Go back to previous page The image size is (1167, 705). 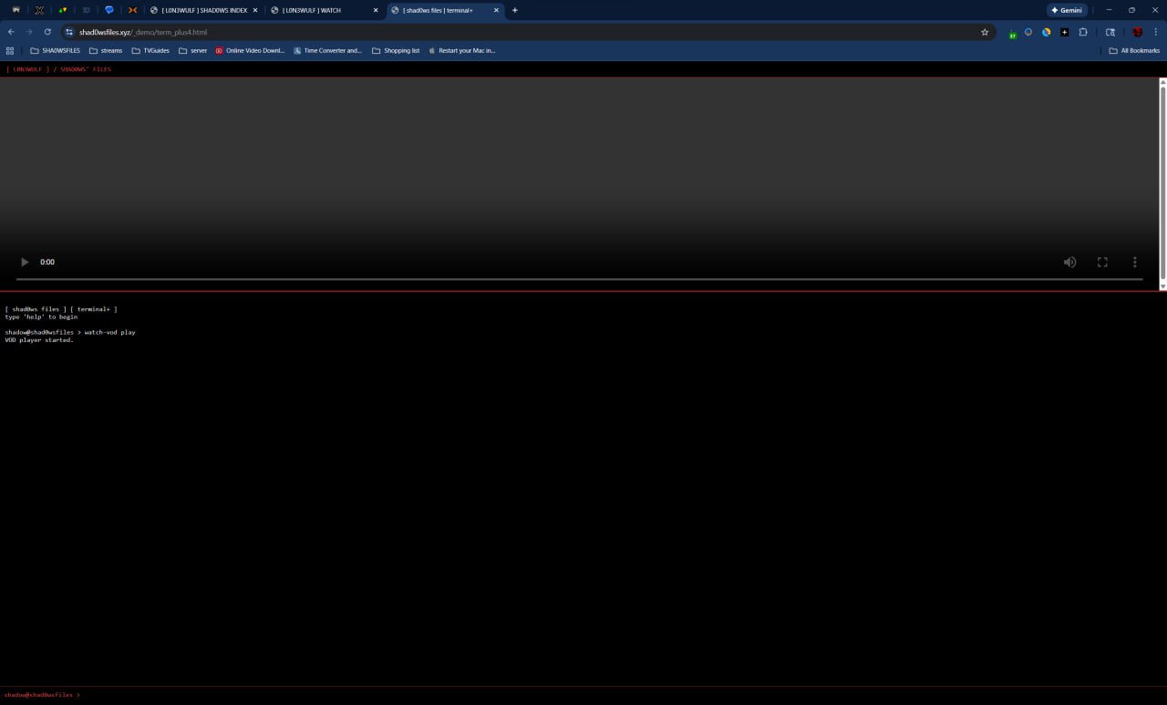[x=11, y=32]
